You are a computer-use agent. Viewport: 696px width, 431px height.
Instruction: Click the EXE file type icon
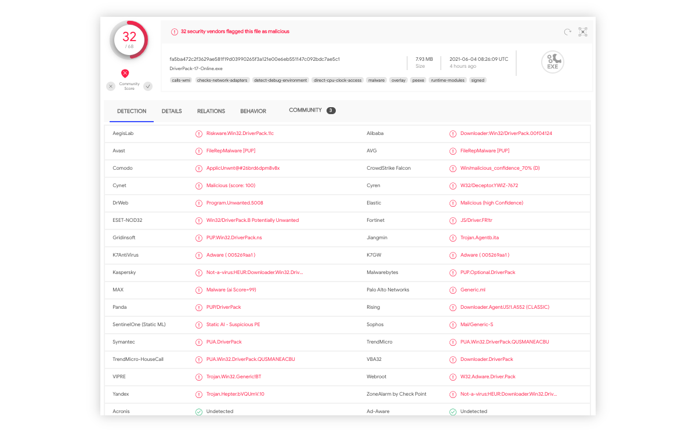(x=552, y=61)
